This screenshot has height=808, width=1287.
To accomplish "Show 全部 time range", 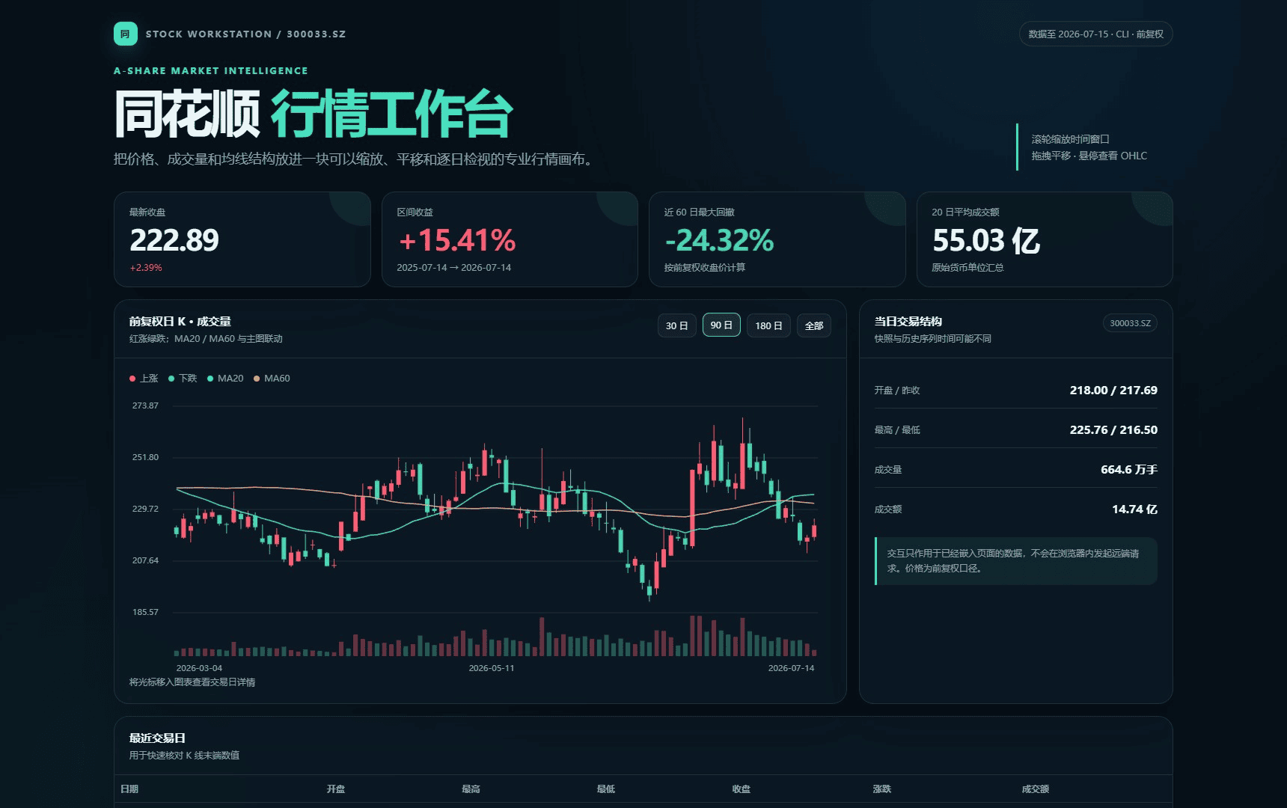I will (x=814, y=325).
